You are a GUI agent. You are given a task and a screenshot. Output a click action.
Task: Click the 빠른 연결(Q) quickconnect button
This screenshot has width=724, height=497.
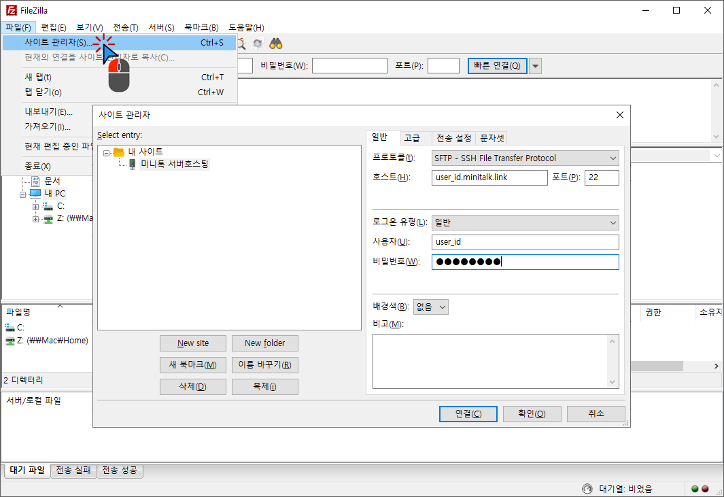pyautogui.click(x=498, y=66)
